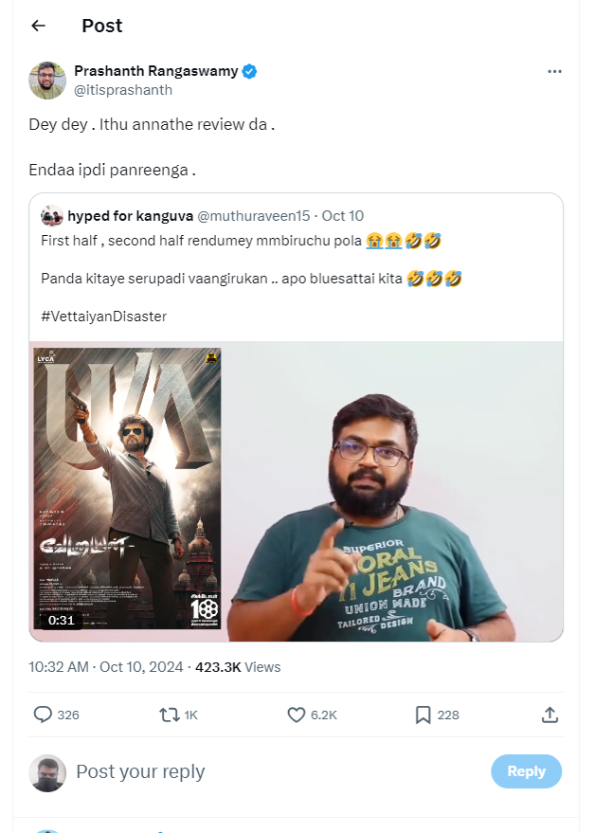Open Prashanth Rangaswamy's profile picture
This screenshot has height=833, width=595.
pyautogui.click(x=47, y=81)
